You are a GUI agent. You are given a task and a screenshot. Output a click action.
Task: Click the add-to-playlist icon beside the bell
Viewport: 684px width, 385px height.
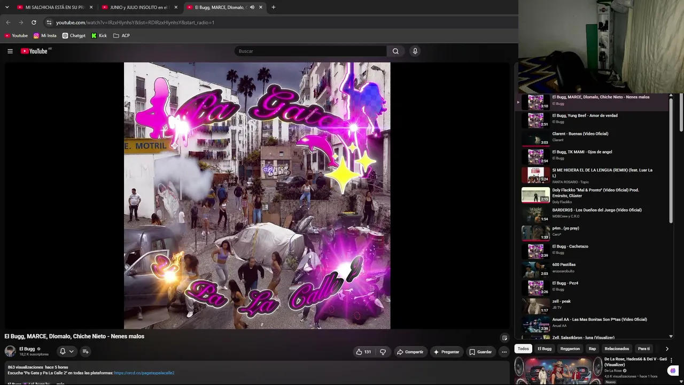pos(85,351)
